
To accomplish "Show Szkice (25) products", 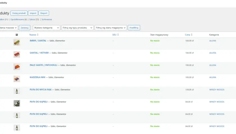I will [34, 20].
